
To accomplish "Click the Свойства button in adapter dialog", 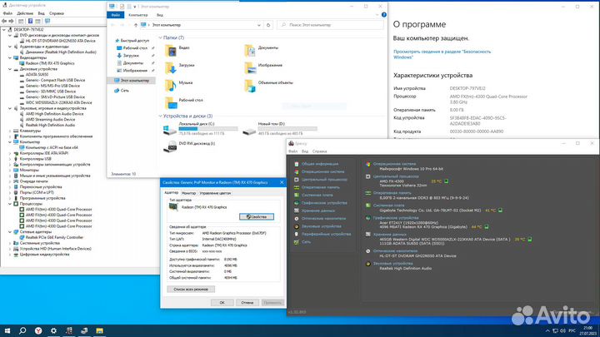I will (257, 216).
